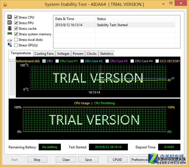Open CPUID via its button
The width and height of the screenshot is (189, 167).
[x=117, y=160]
